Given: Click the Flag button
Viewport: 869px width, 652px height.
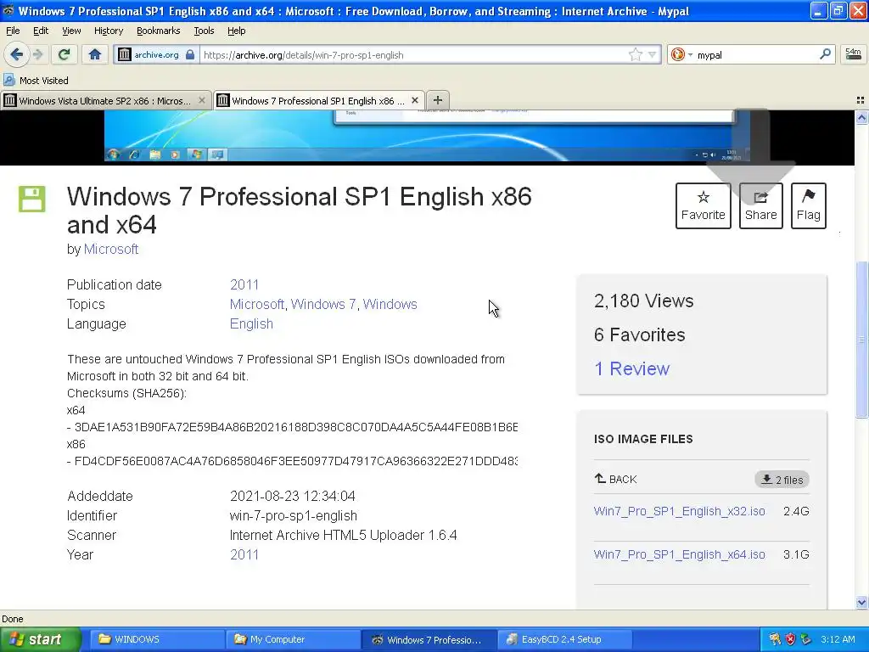Looking at the screenshot, I should (808, 205).
